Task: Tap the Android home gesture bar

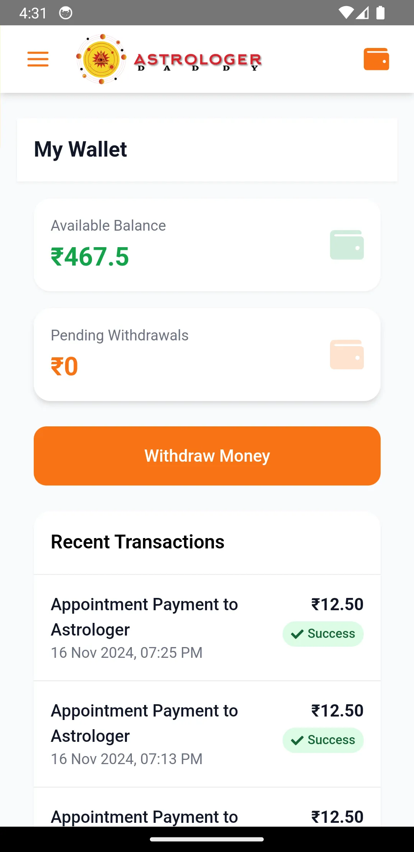Action: click(x=207, y=839)
